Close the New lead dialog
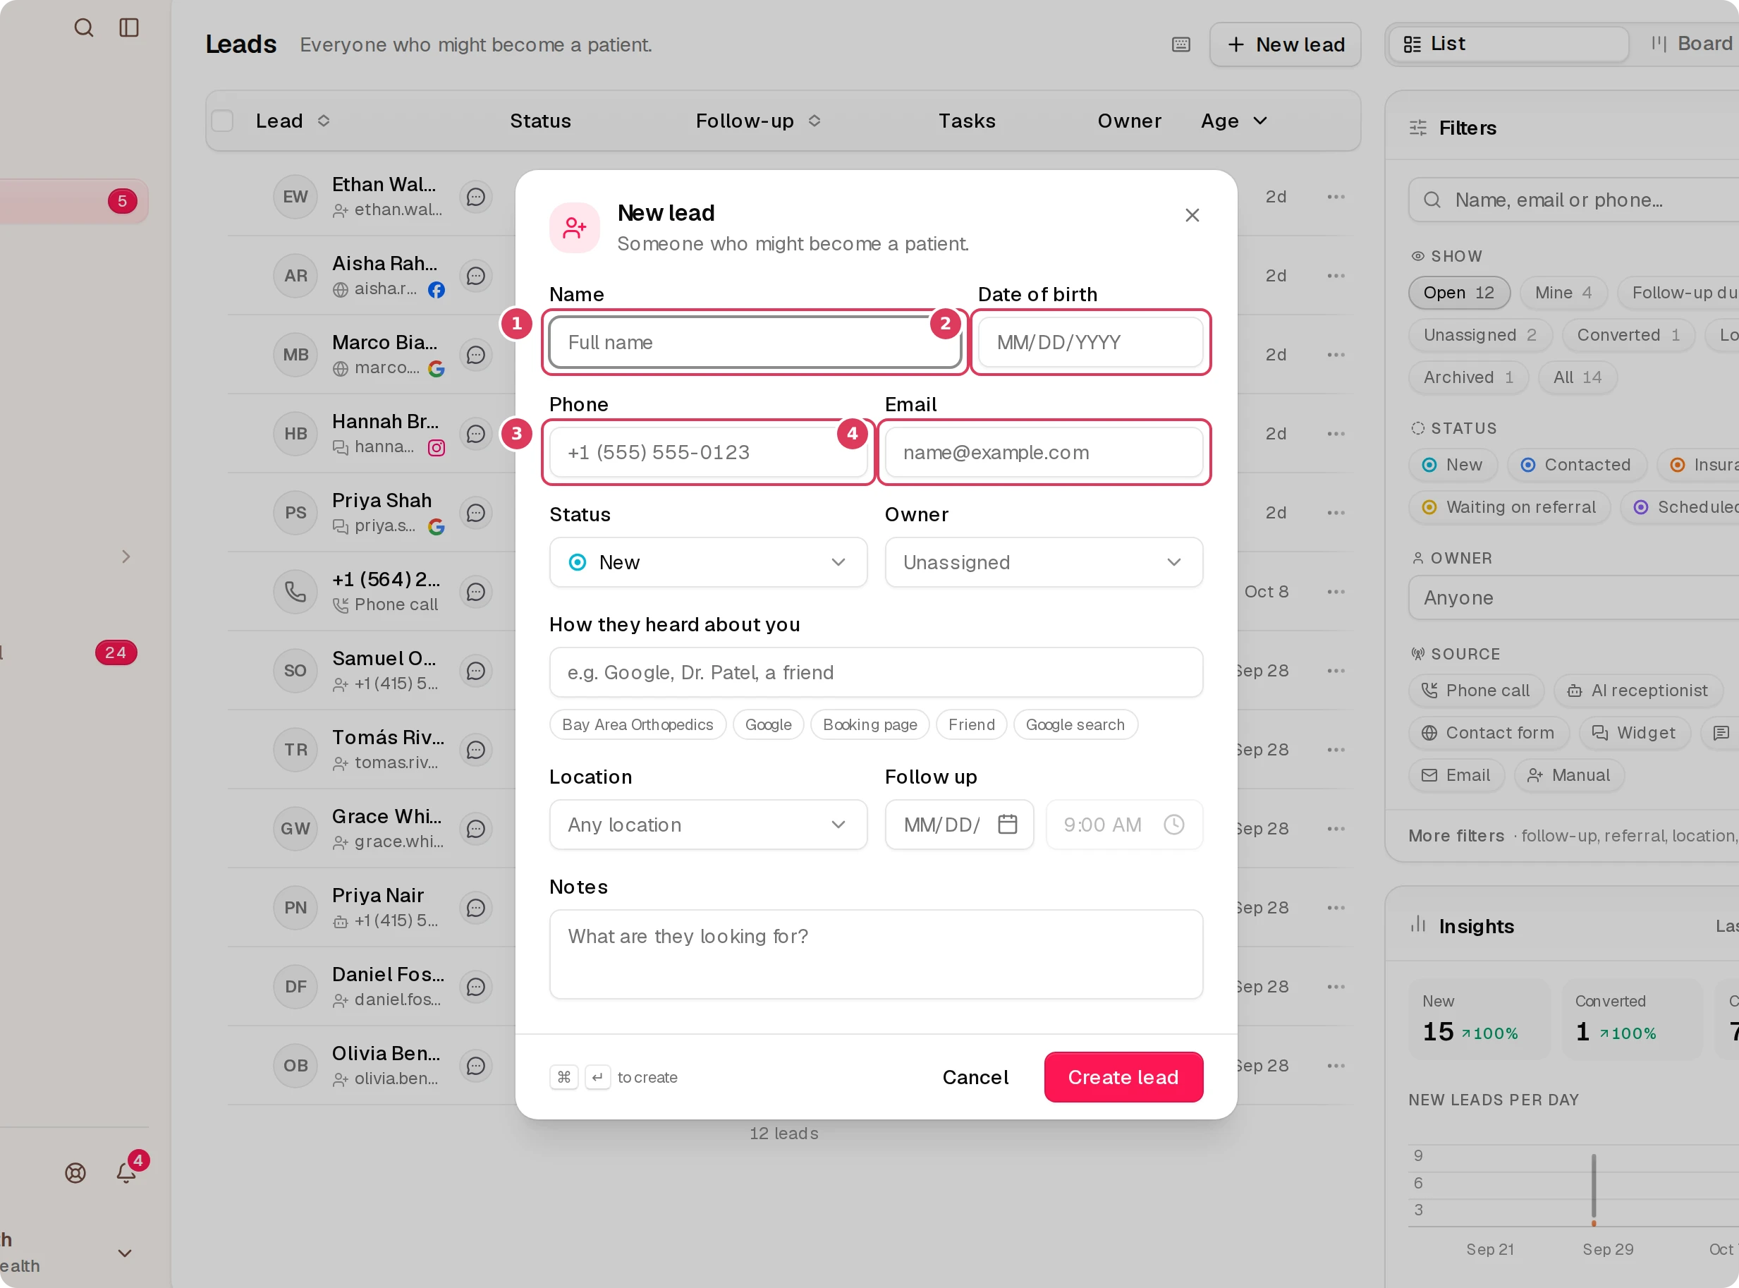This screenshot has width=1739, height=1288. (1192, 215)
